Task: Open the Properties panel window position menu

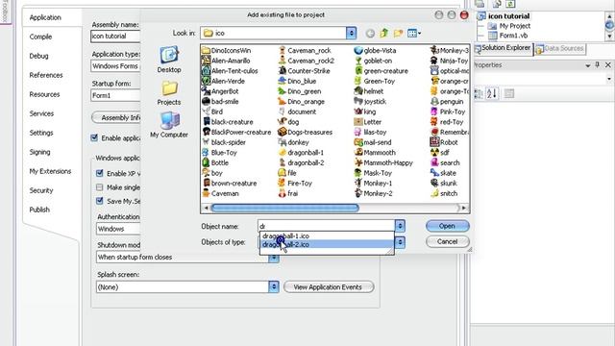Action: [587, 65]
